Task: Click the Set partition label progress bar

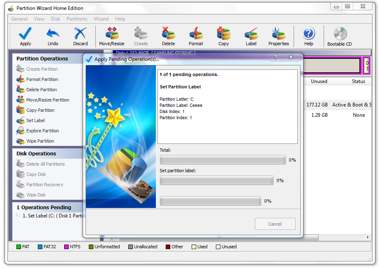Action: pos(217,180)
